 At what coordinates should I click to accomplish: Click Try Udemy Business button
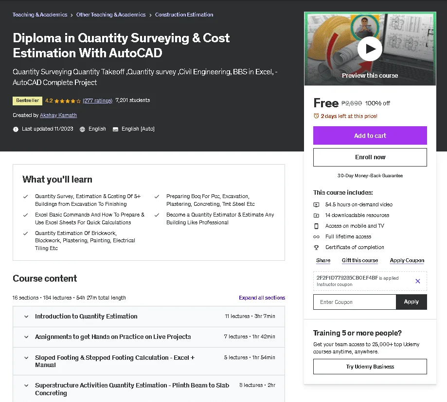click(370, 367)
